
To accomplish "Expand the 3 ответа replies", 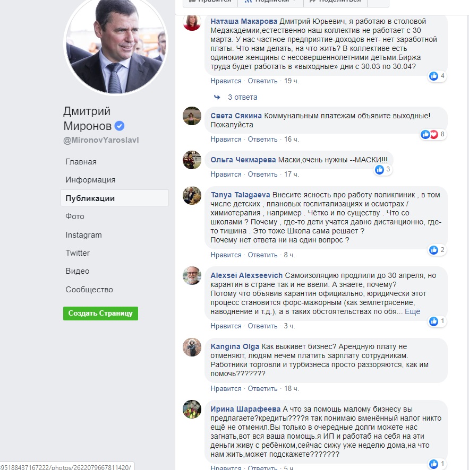I will [x=242, y=97].
